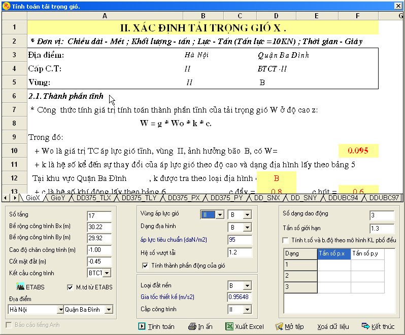Viewport: 405px width, 335px height.
Task: Open the DD375_TLY sheet tab
Action: (x=139, y=198)
